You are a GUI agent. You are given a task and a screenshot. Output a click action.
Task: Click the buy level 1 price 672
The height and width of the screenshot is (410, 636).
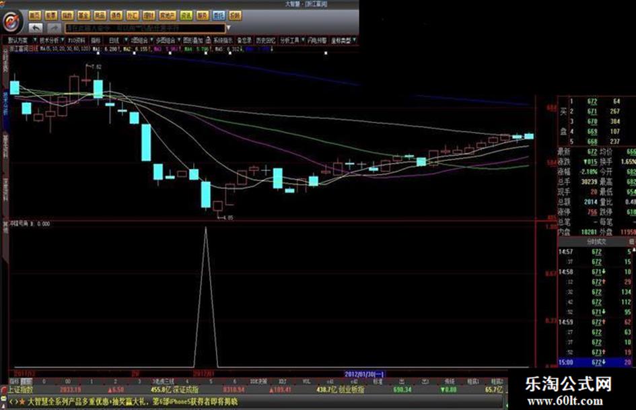pyautogui.click(x=592, y=101)
